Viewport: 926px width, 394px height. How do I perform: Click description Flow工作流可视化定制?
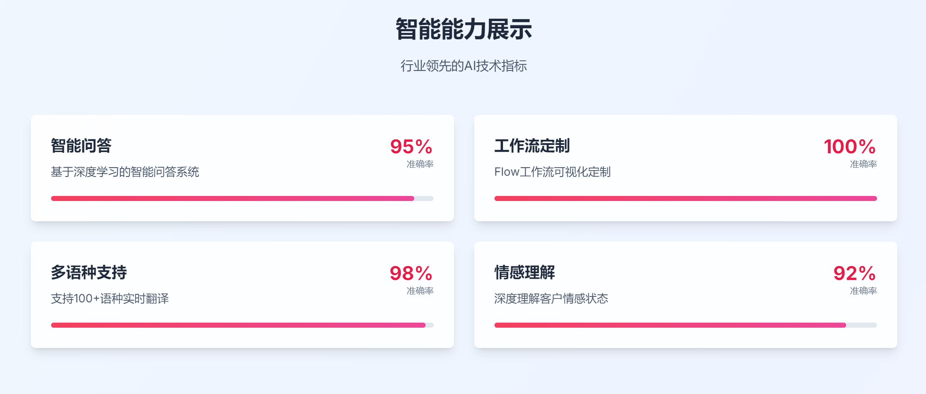(552, 172)
